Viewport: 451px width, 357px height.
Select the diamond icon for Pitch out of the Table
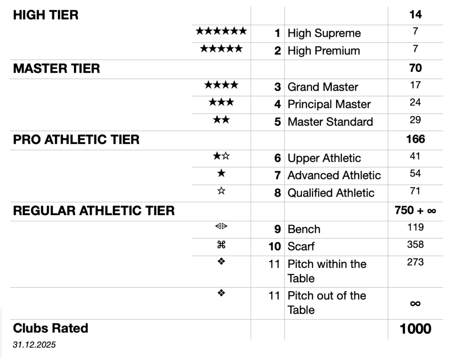click(x=221, y=293)
